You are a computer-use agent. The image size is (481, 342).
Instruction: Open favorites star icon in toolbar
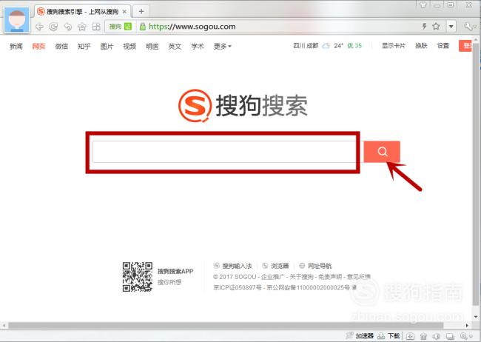(x=82, y=27)
